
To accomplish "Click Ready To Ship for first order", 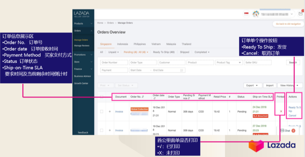I will tap(294, 109).
